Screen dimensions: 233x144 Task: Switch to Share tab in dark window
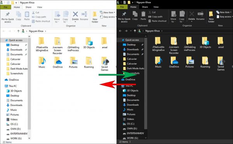click(x=145, y=7)
